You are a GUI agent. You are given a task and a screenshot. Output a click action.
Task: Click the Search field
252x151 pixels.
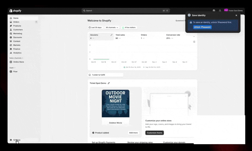click(x=126, y=11)
